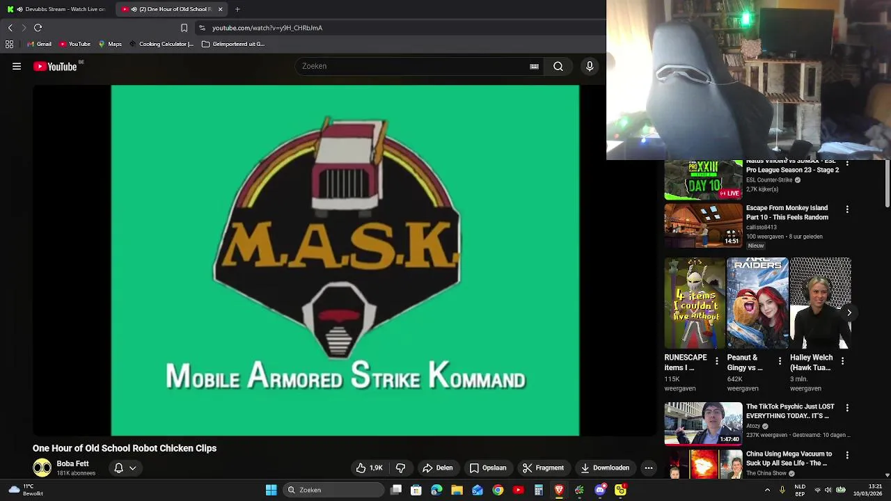Viewport: 891px width, 501px height.
Task: Bookmark this page with the bookmark icon
Action: coord(184,28)
